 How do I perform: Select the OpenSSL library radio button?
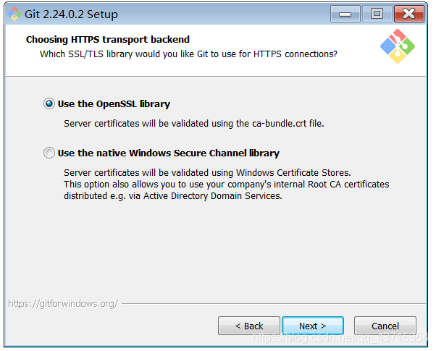tap(49, 103)
